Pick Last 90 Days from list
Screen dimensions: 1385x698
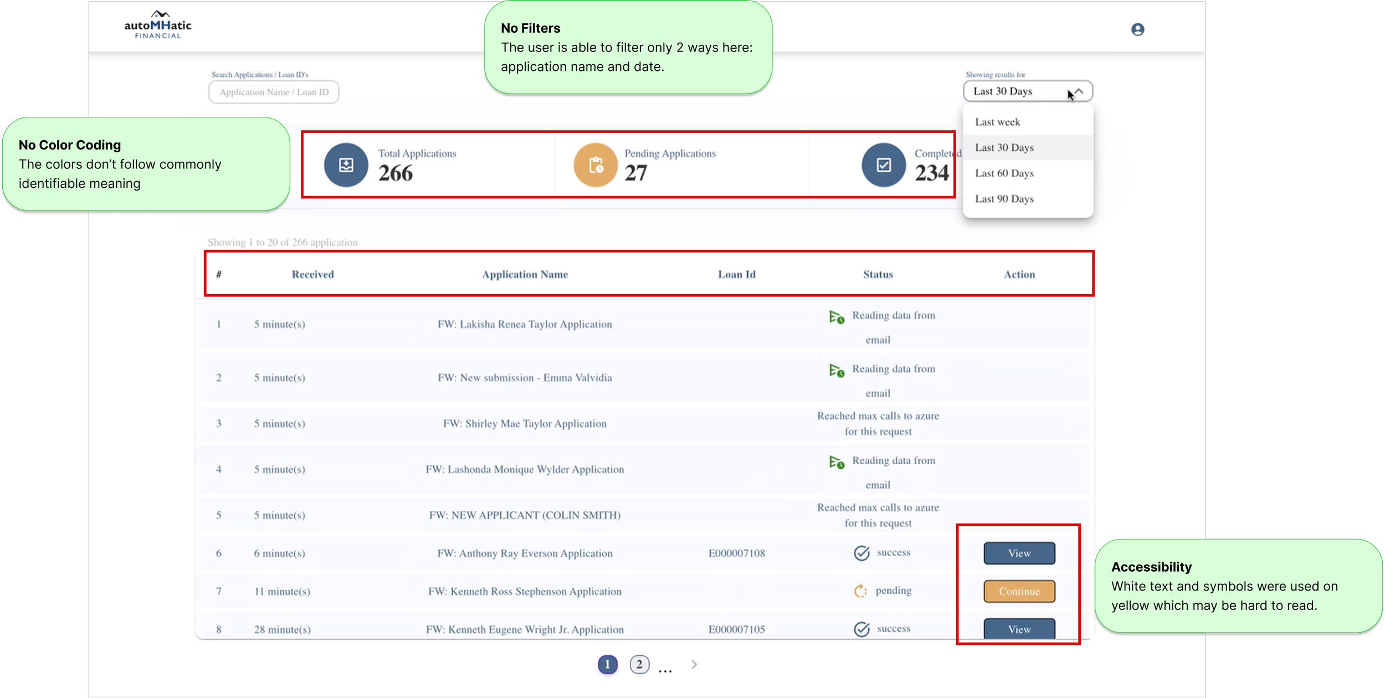1004,199
